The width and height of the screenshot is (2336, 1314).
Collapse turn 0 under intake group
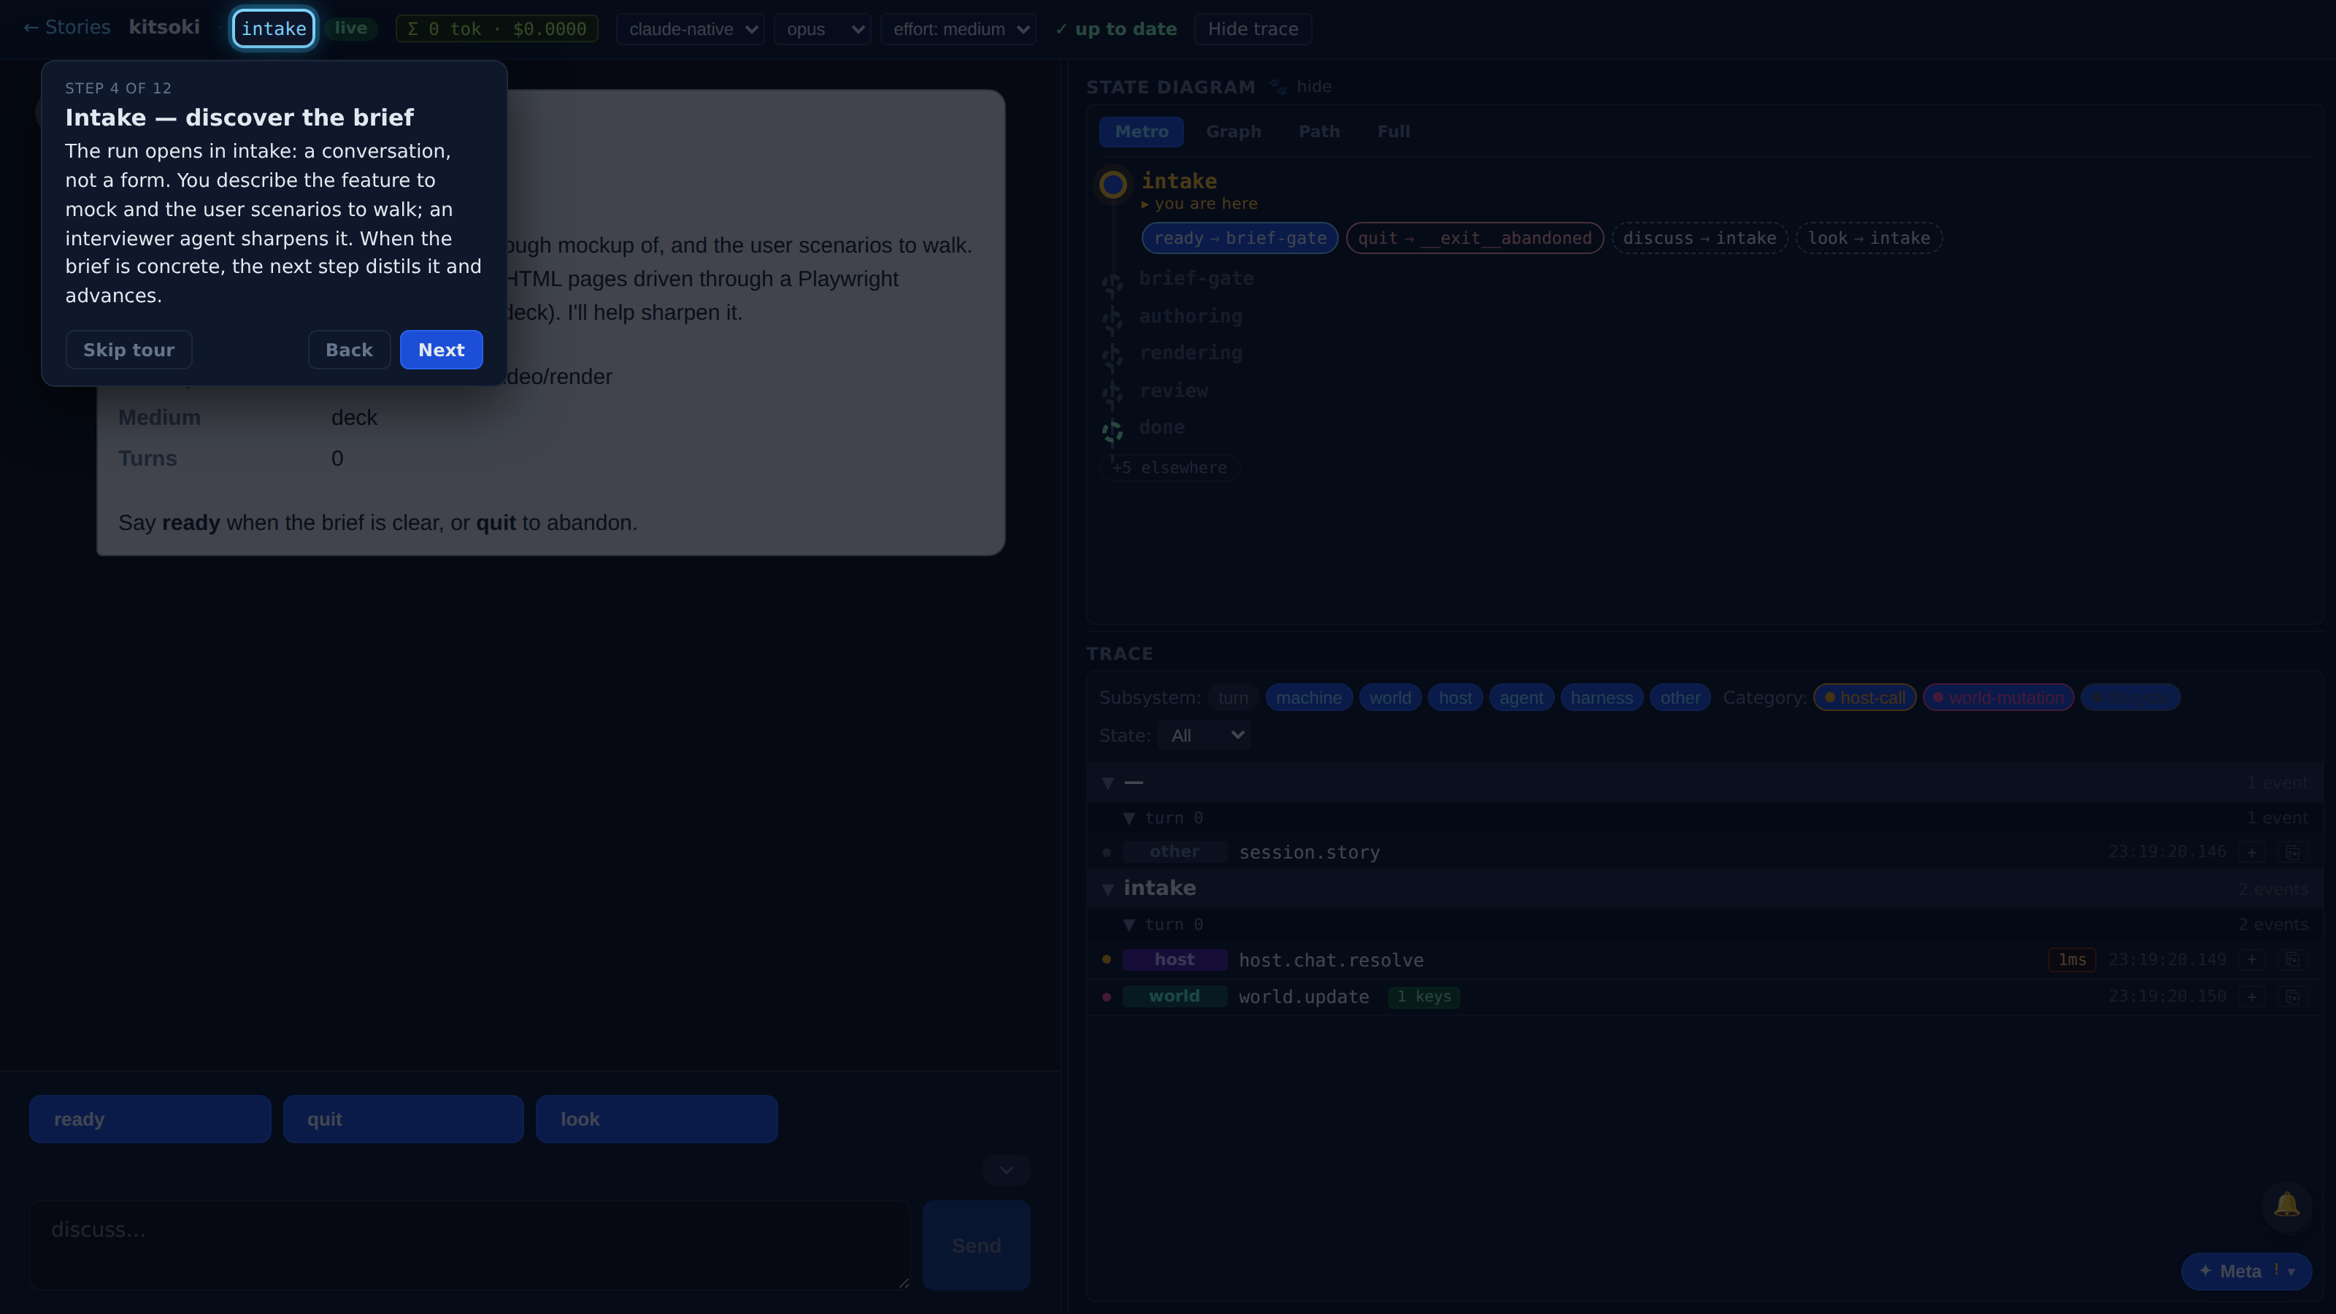(1128, 925)
